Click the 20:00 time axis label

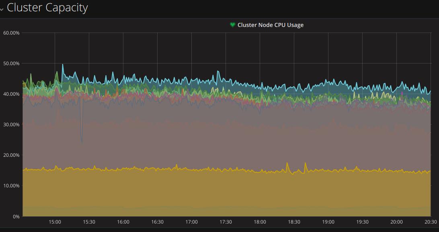point(396,222)
